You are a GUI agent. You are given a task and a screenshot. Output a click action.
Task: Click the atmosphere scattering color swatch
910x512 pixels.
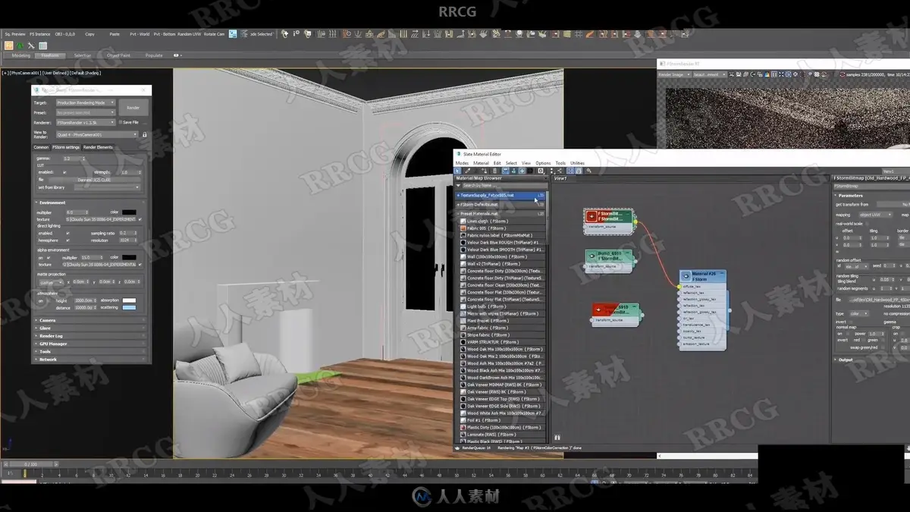coord(129,308)
